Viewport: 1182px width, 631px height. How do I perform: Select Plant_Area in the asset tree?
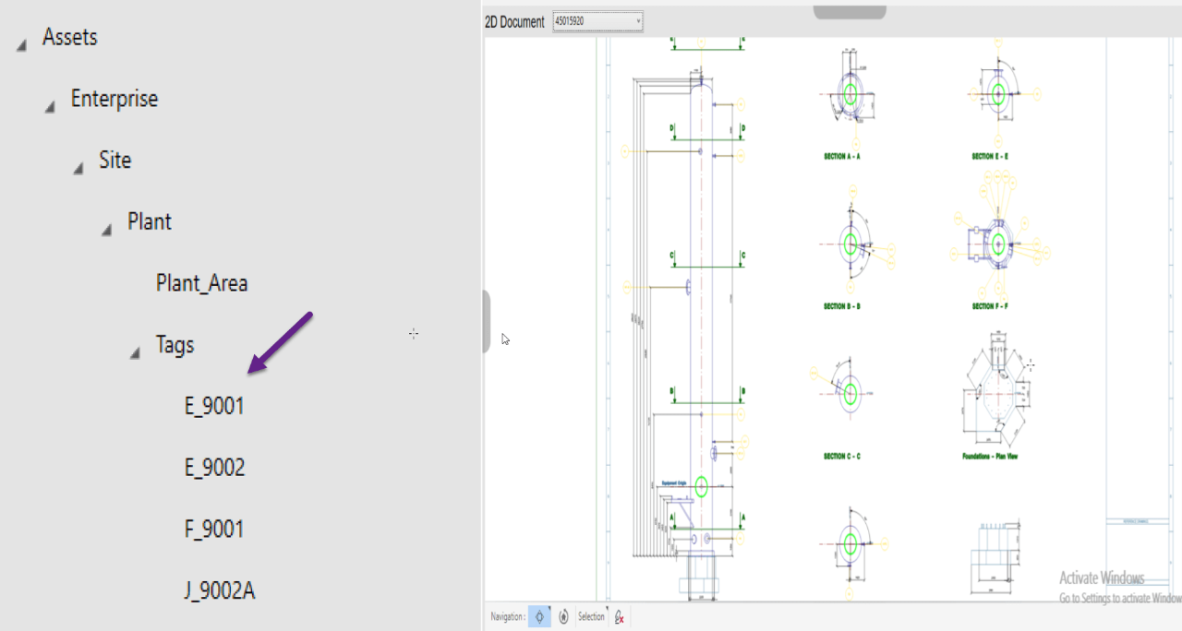tap(201, 283)
